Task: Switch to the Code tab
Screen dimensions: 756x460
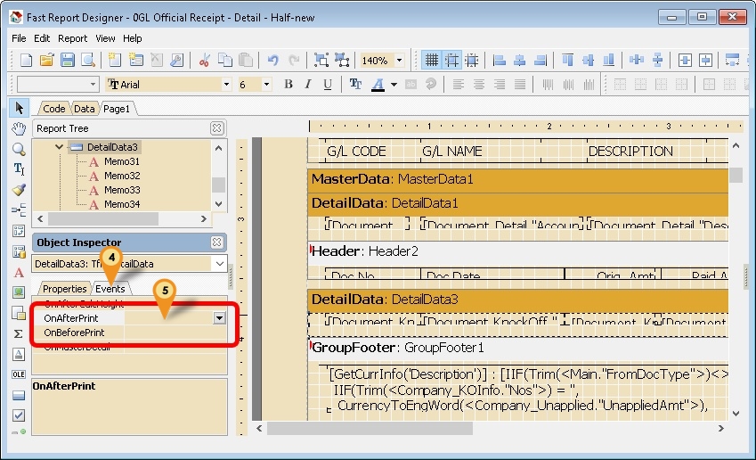Action: pos(54,108)
